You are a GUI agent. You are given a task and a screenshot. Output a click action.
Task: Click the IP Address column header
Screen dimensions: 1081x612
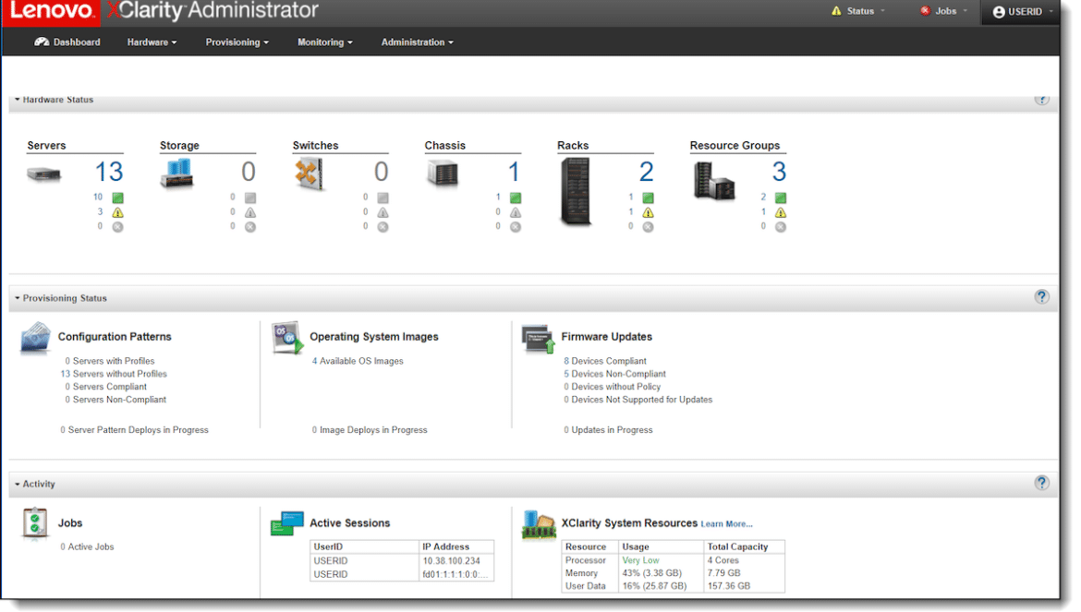(x=455, y=546)
